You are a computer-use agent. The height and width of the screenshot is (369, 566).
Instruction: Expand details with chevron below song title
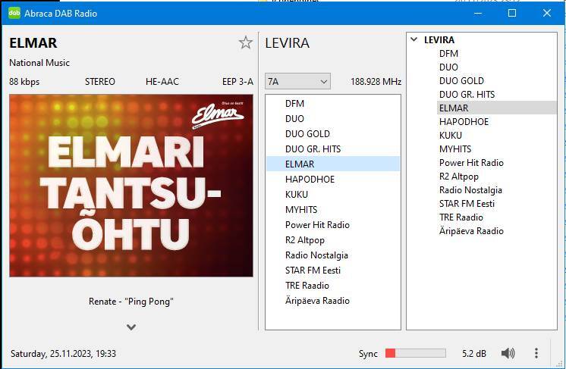coord(131,327)
